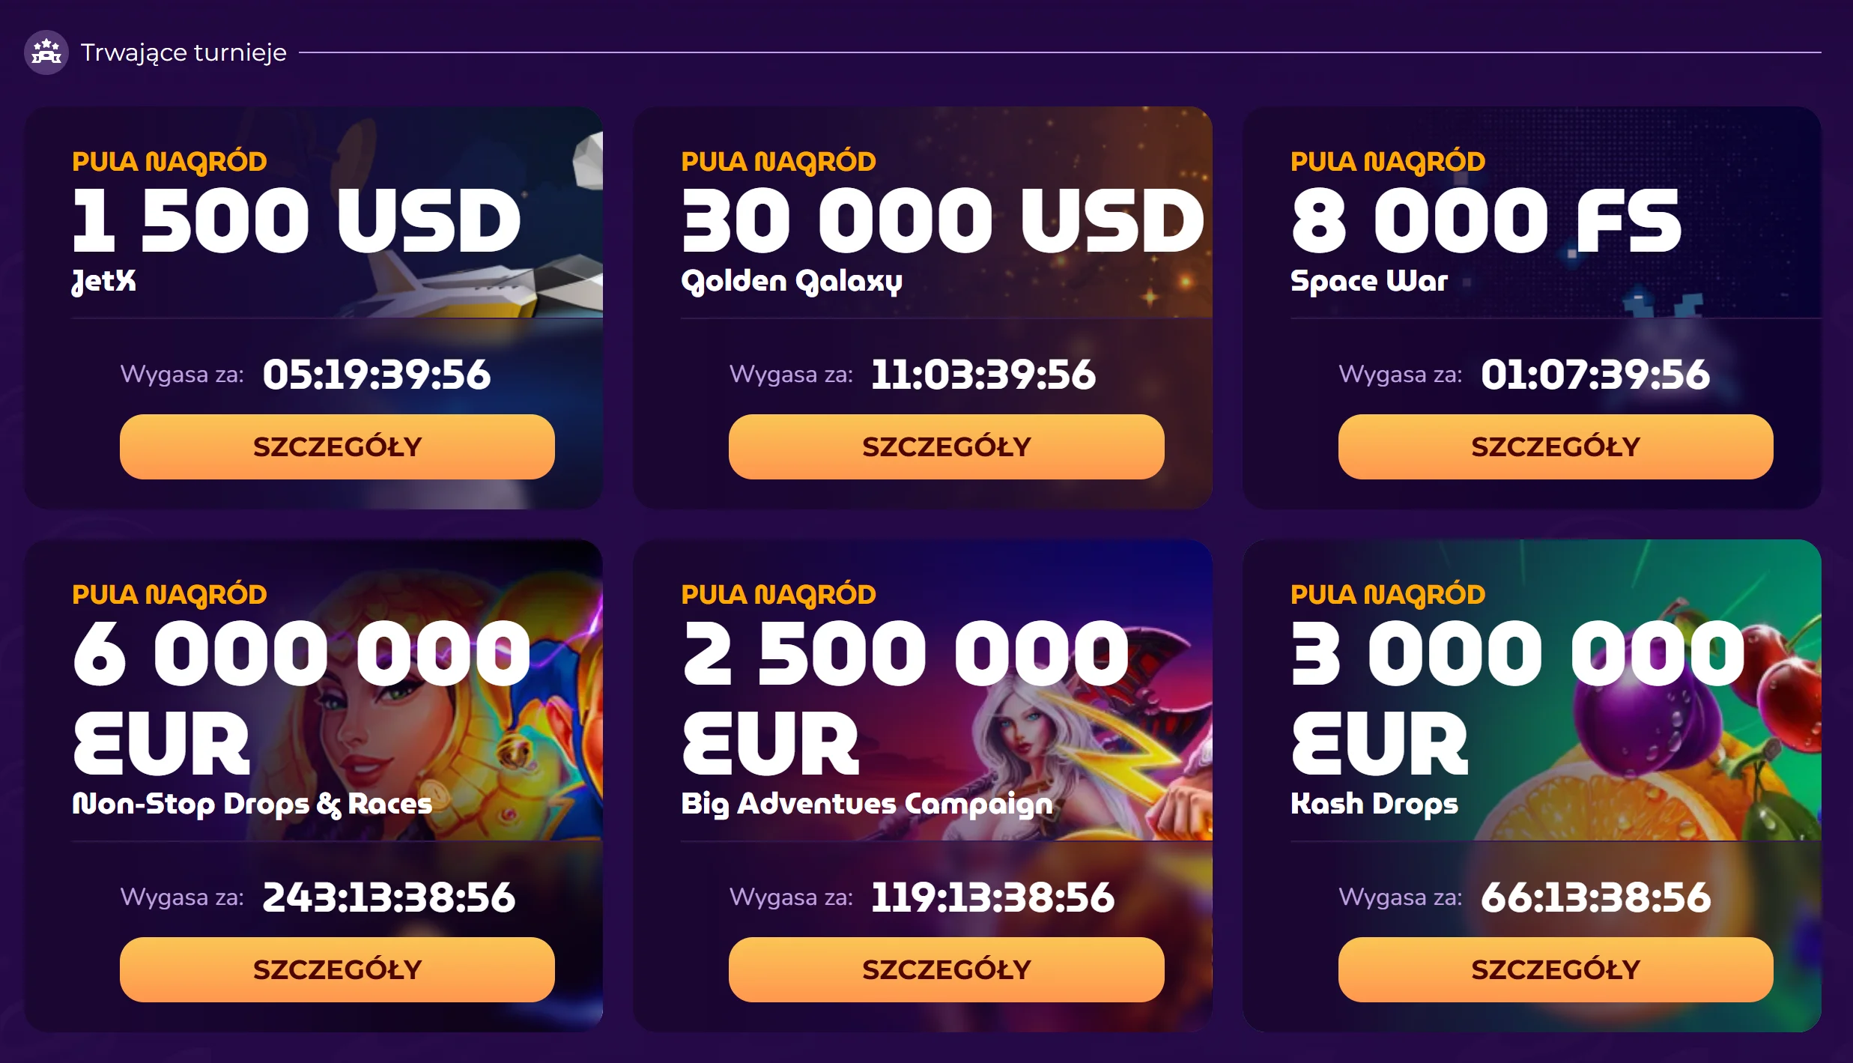The height and width of the screenshot is (1063, 1853).
Task: Click the Golden Galaxy tournament title
Action: click(x=791, y=281)
